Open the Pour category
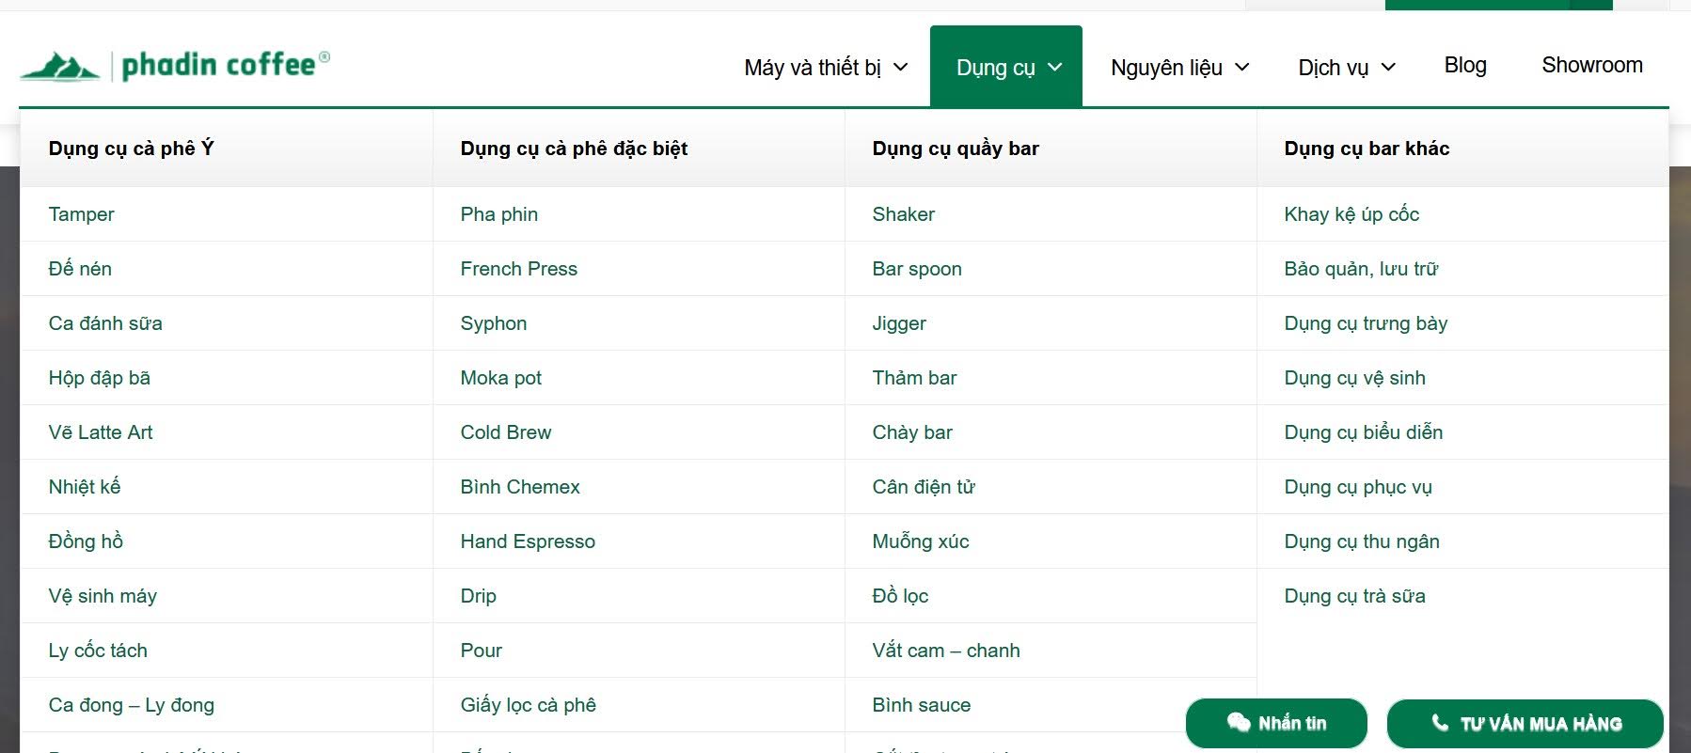Viewport: 1691px width, 753px height. click(x=481, y=651)
